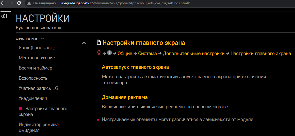Collapse the section with the up chevron
The width and height of the screenshot is (295, 136).
tap(84, 43)
